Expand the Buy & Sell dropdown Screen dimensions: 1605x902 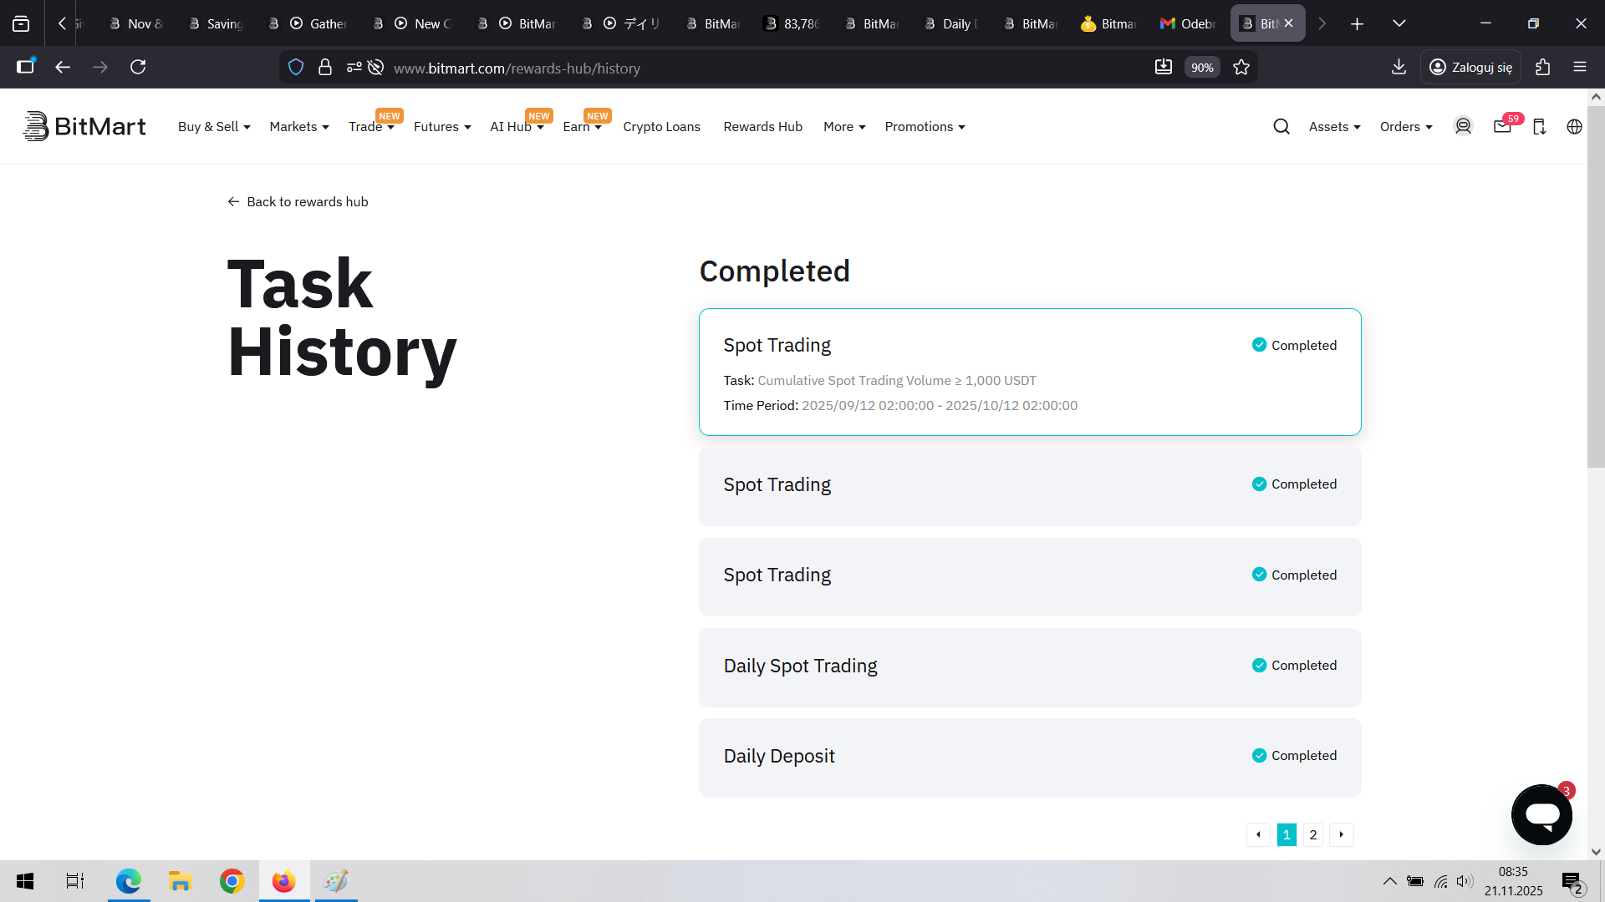click(x=214, y=127)
